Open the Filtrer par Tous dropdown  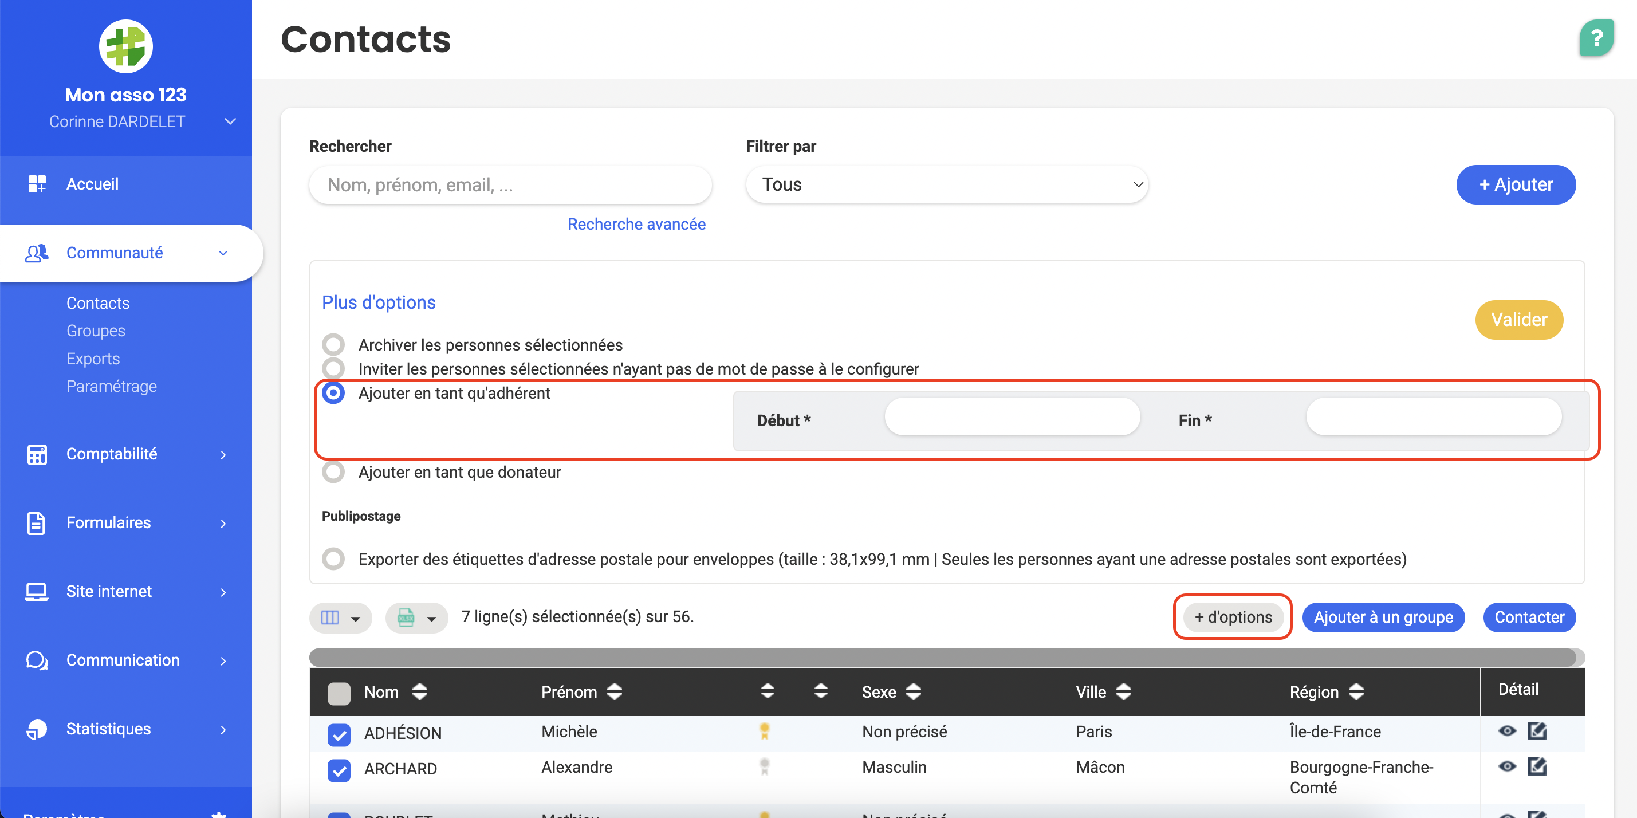point(947,184)
